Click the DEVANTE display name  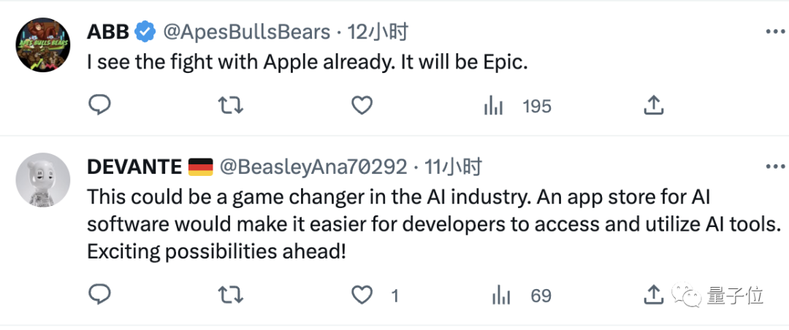[x=134, y=167]
